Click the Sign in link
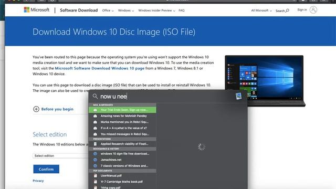The height and width of the screenshot is (189, 336). click(302, 9)
